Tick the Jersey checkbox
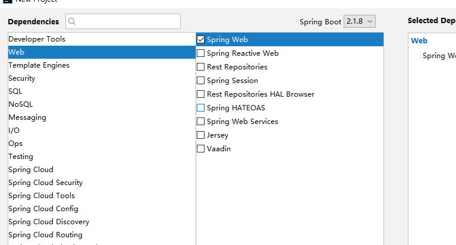Viewport: 456px width, 245px height. click(x=201, y=135)
